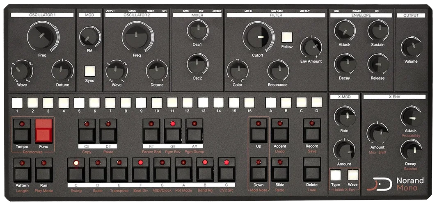This screenshot has height=205, width=437.
Task: Hit the D# Paste key
Action: click(x=108, y=131)
